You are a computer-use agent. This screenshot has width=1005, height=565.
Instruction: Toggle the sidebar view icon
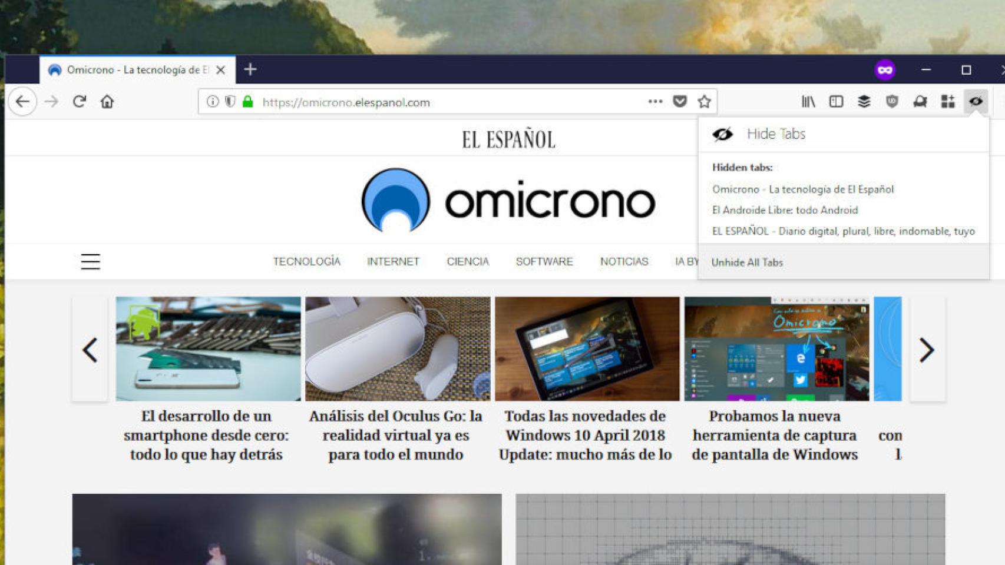[836, 102]
